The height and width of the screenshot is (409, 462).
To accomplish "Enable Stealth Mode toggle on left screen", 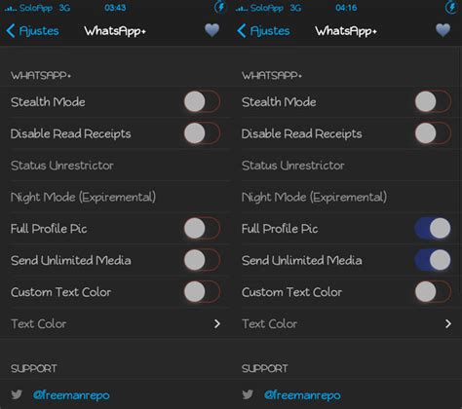I will point(202,101).
